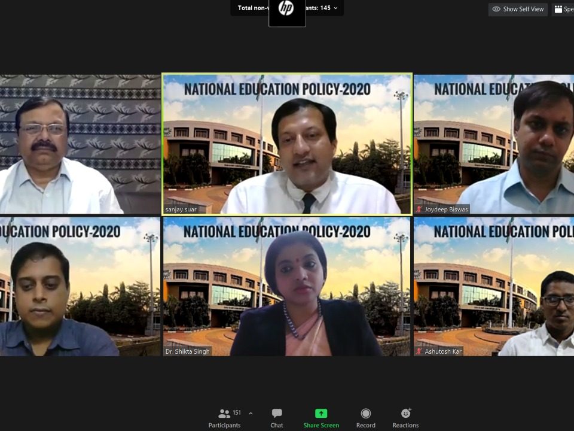The image size is (574, 431).
Task: Select sanjay suar's highlighted video tile
Action: point(287,144)
